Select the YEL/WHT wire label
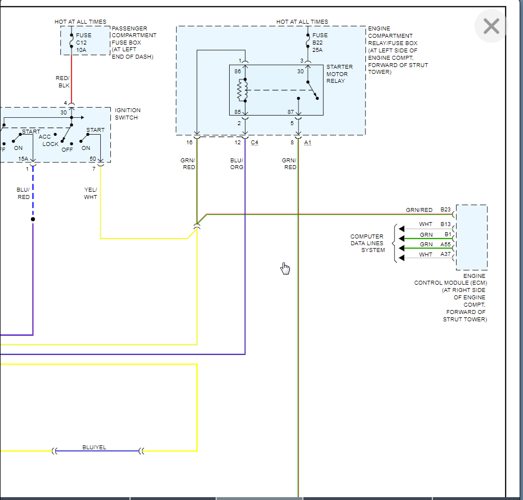This screenshot has width=523, height=500. coord(91,193)
